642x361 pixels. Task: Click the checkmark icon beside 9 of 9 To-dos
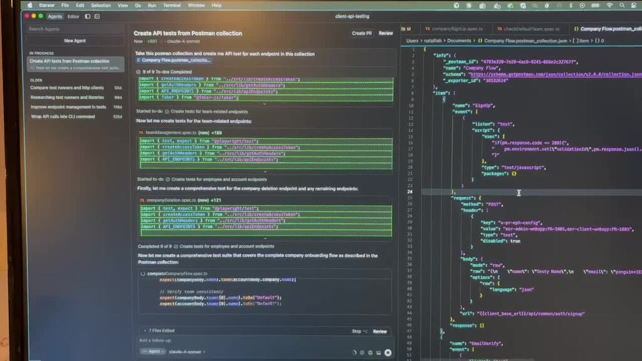point(137,72)
